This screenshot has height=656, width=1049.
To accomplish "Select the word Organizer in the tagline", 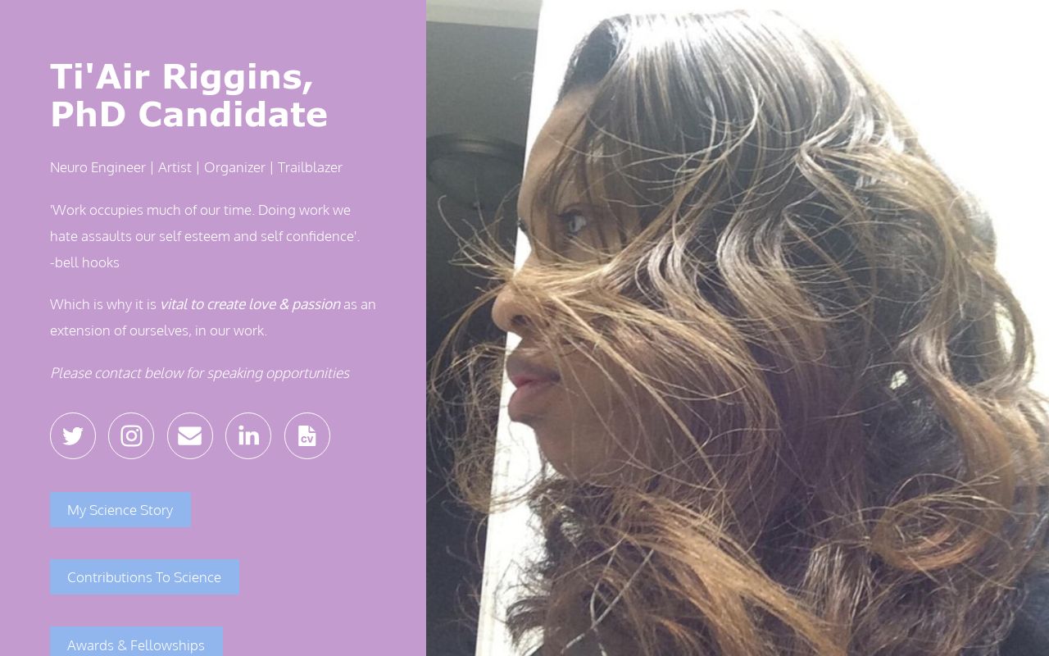I will pos(234,167).
